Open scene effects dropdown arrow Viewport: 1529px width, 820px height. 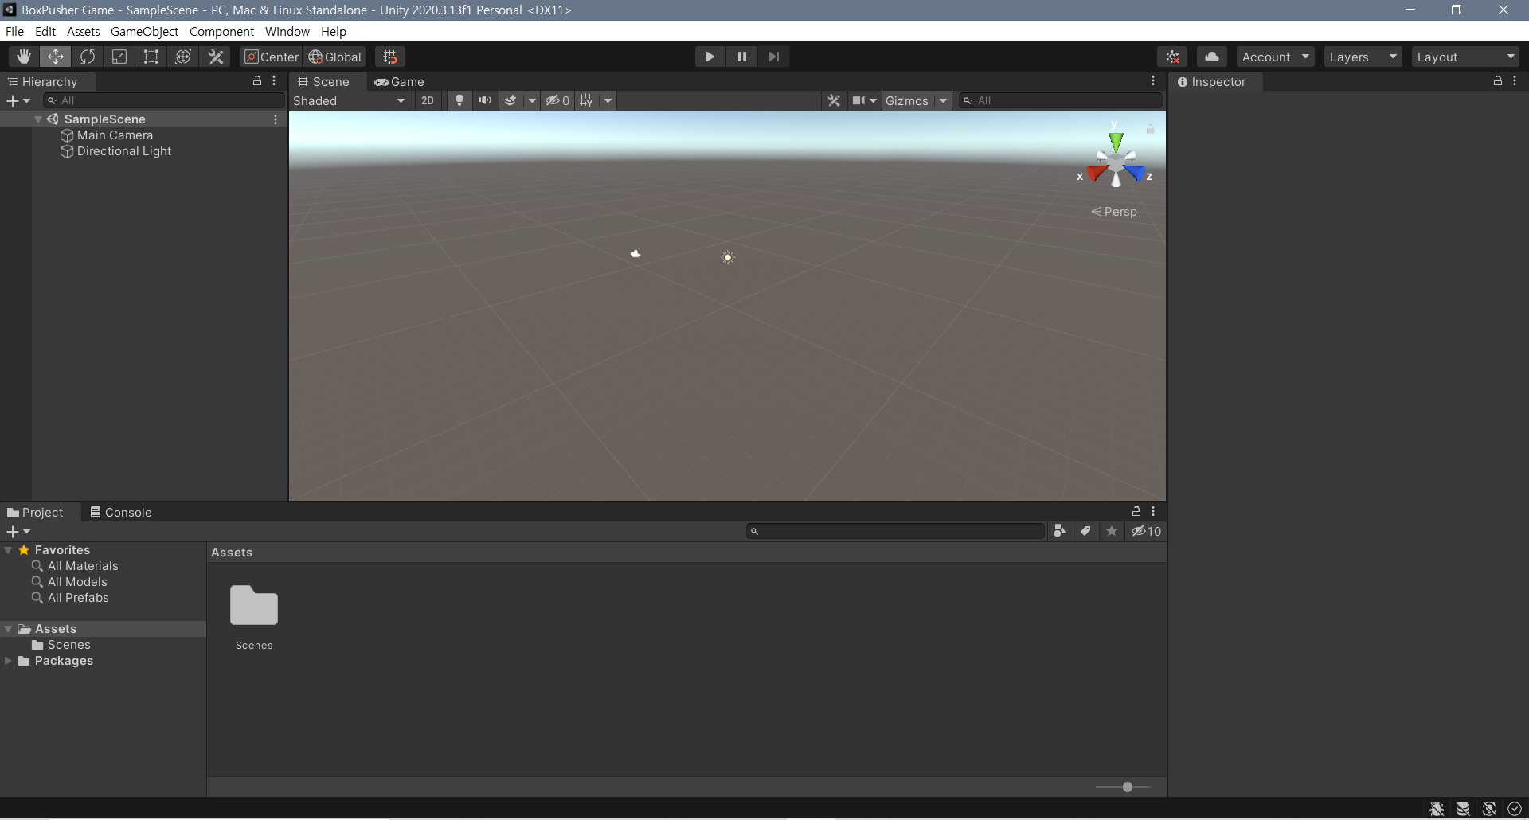[x=532, y=100]
